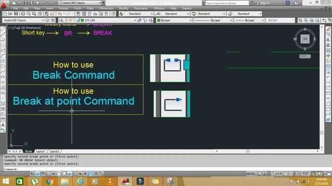Screen dimensions: 332x186
Task: Select the Table draw tool
Action: click(x=3, y=119)
